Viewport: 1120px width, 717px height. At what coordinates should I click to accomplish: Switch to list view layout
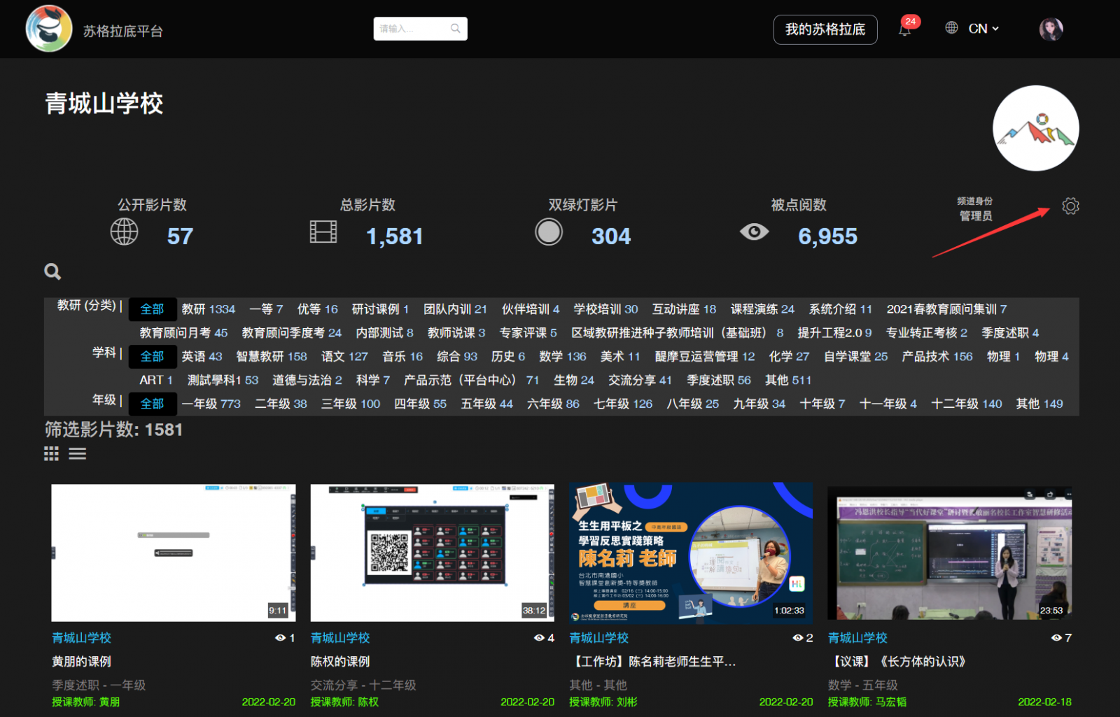[77, 454]
